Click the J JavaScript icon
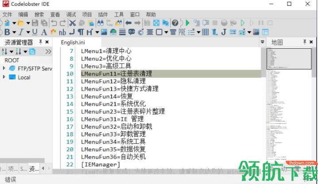The image size is (318, 184). 224,32
